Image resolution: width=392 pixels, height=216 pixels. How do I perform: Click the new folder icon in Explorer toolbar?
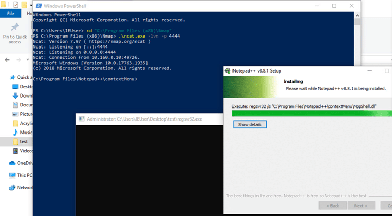pyautogui.click(x=24, y=5)
